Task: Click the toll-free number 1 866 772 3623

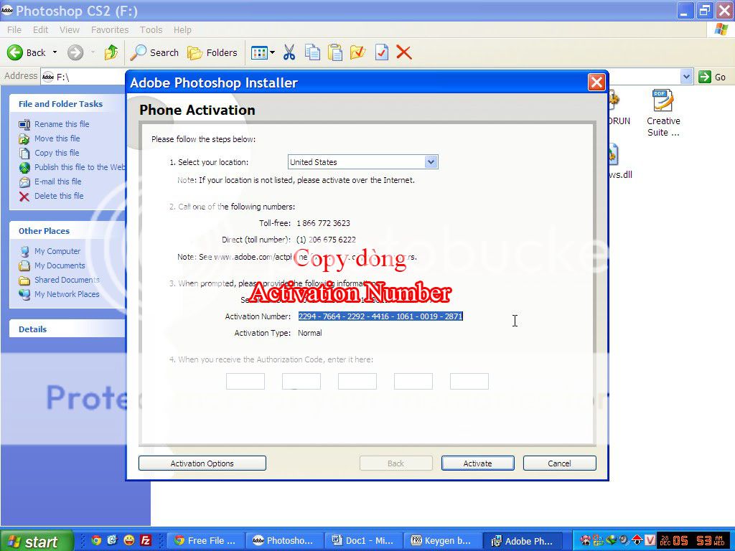Action: (324, 223)
